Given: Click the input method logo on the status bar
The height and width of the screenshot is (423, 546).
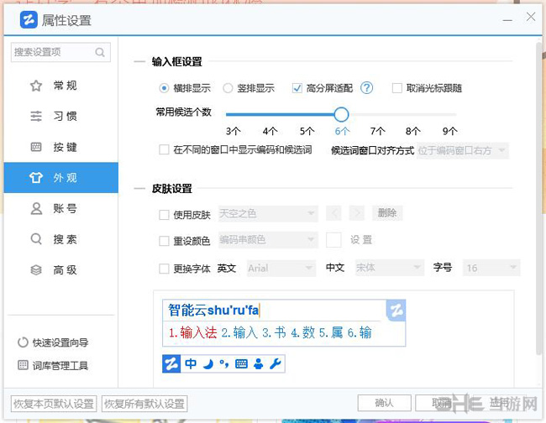Looking at the screenshot, I should tap(171, 364).
